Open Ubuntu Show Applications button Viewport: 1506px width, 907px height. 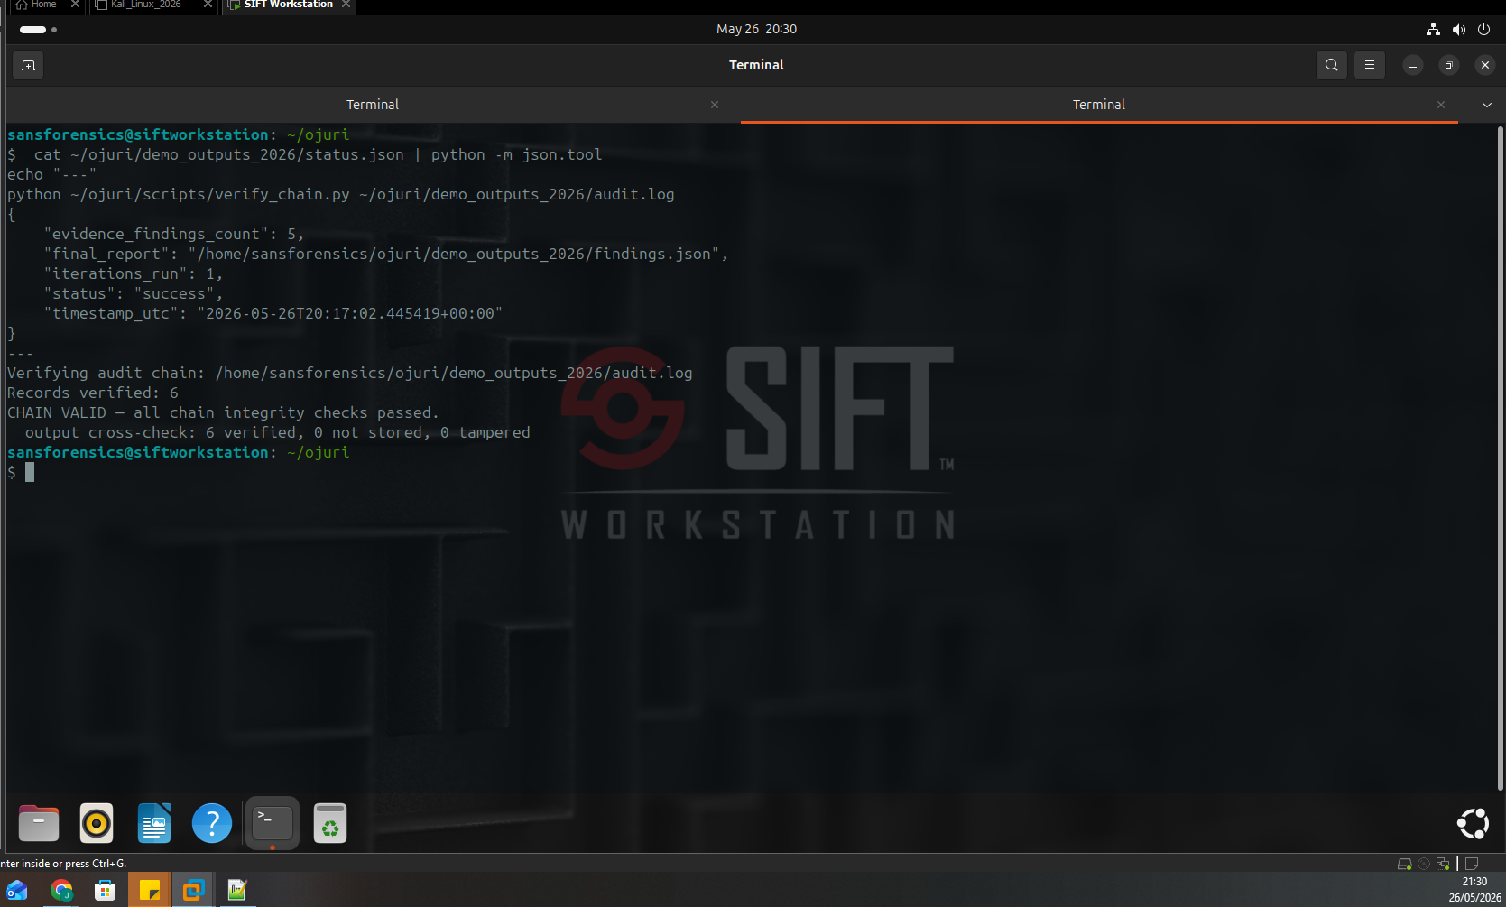(x=1473, y=823)
